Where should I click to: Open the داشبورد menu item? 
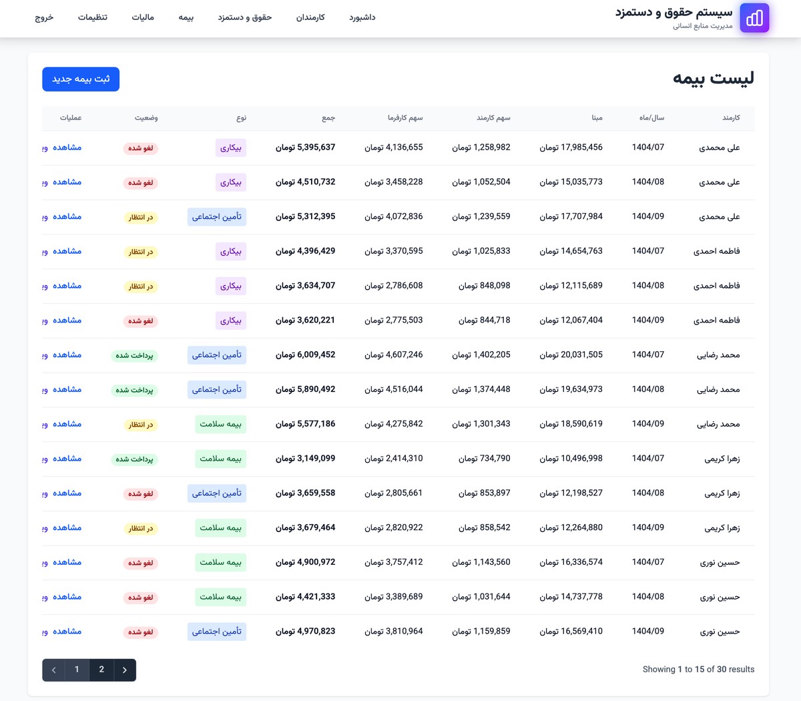362,17
